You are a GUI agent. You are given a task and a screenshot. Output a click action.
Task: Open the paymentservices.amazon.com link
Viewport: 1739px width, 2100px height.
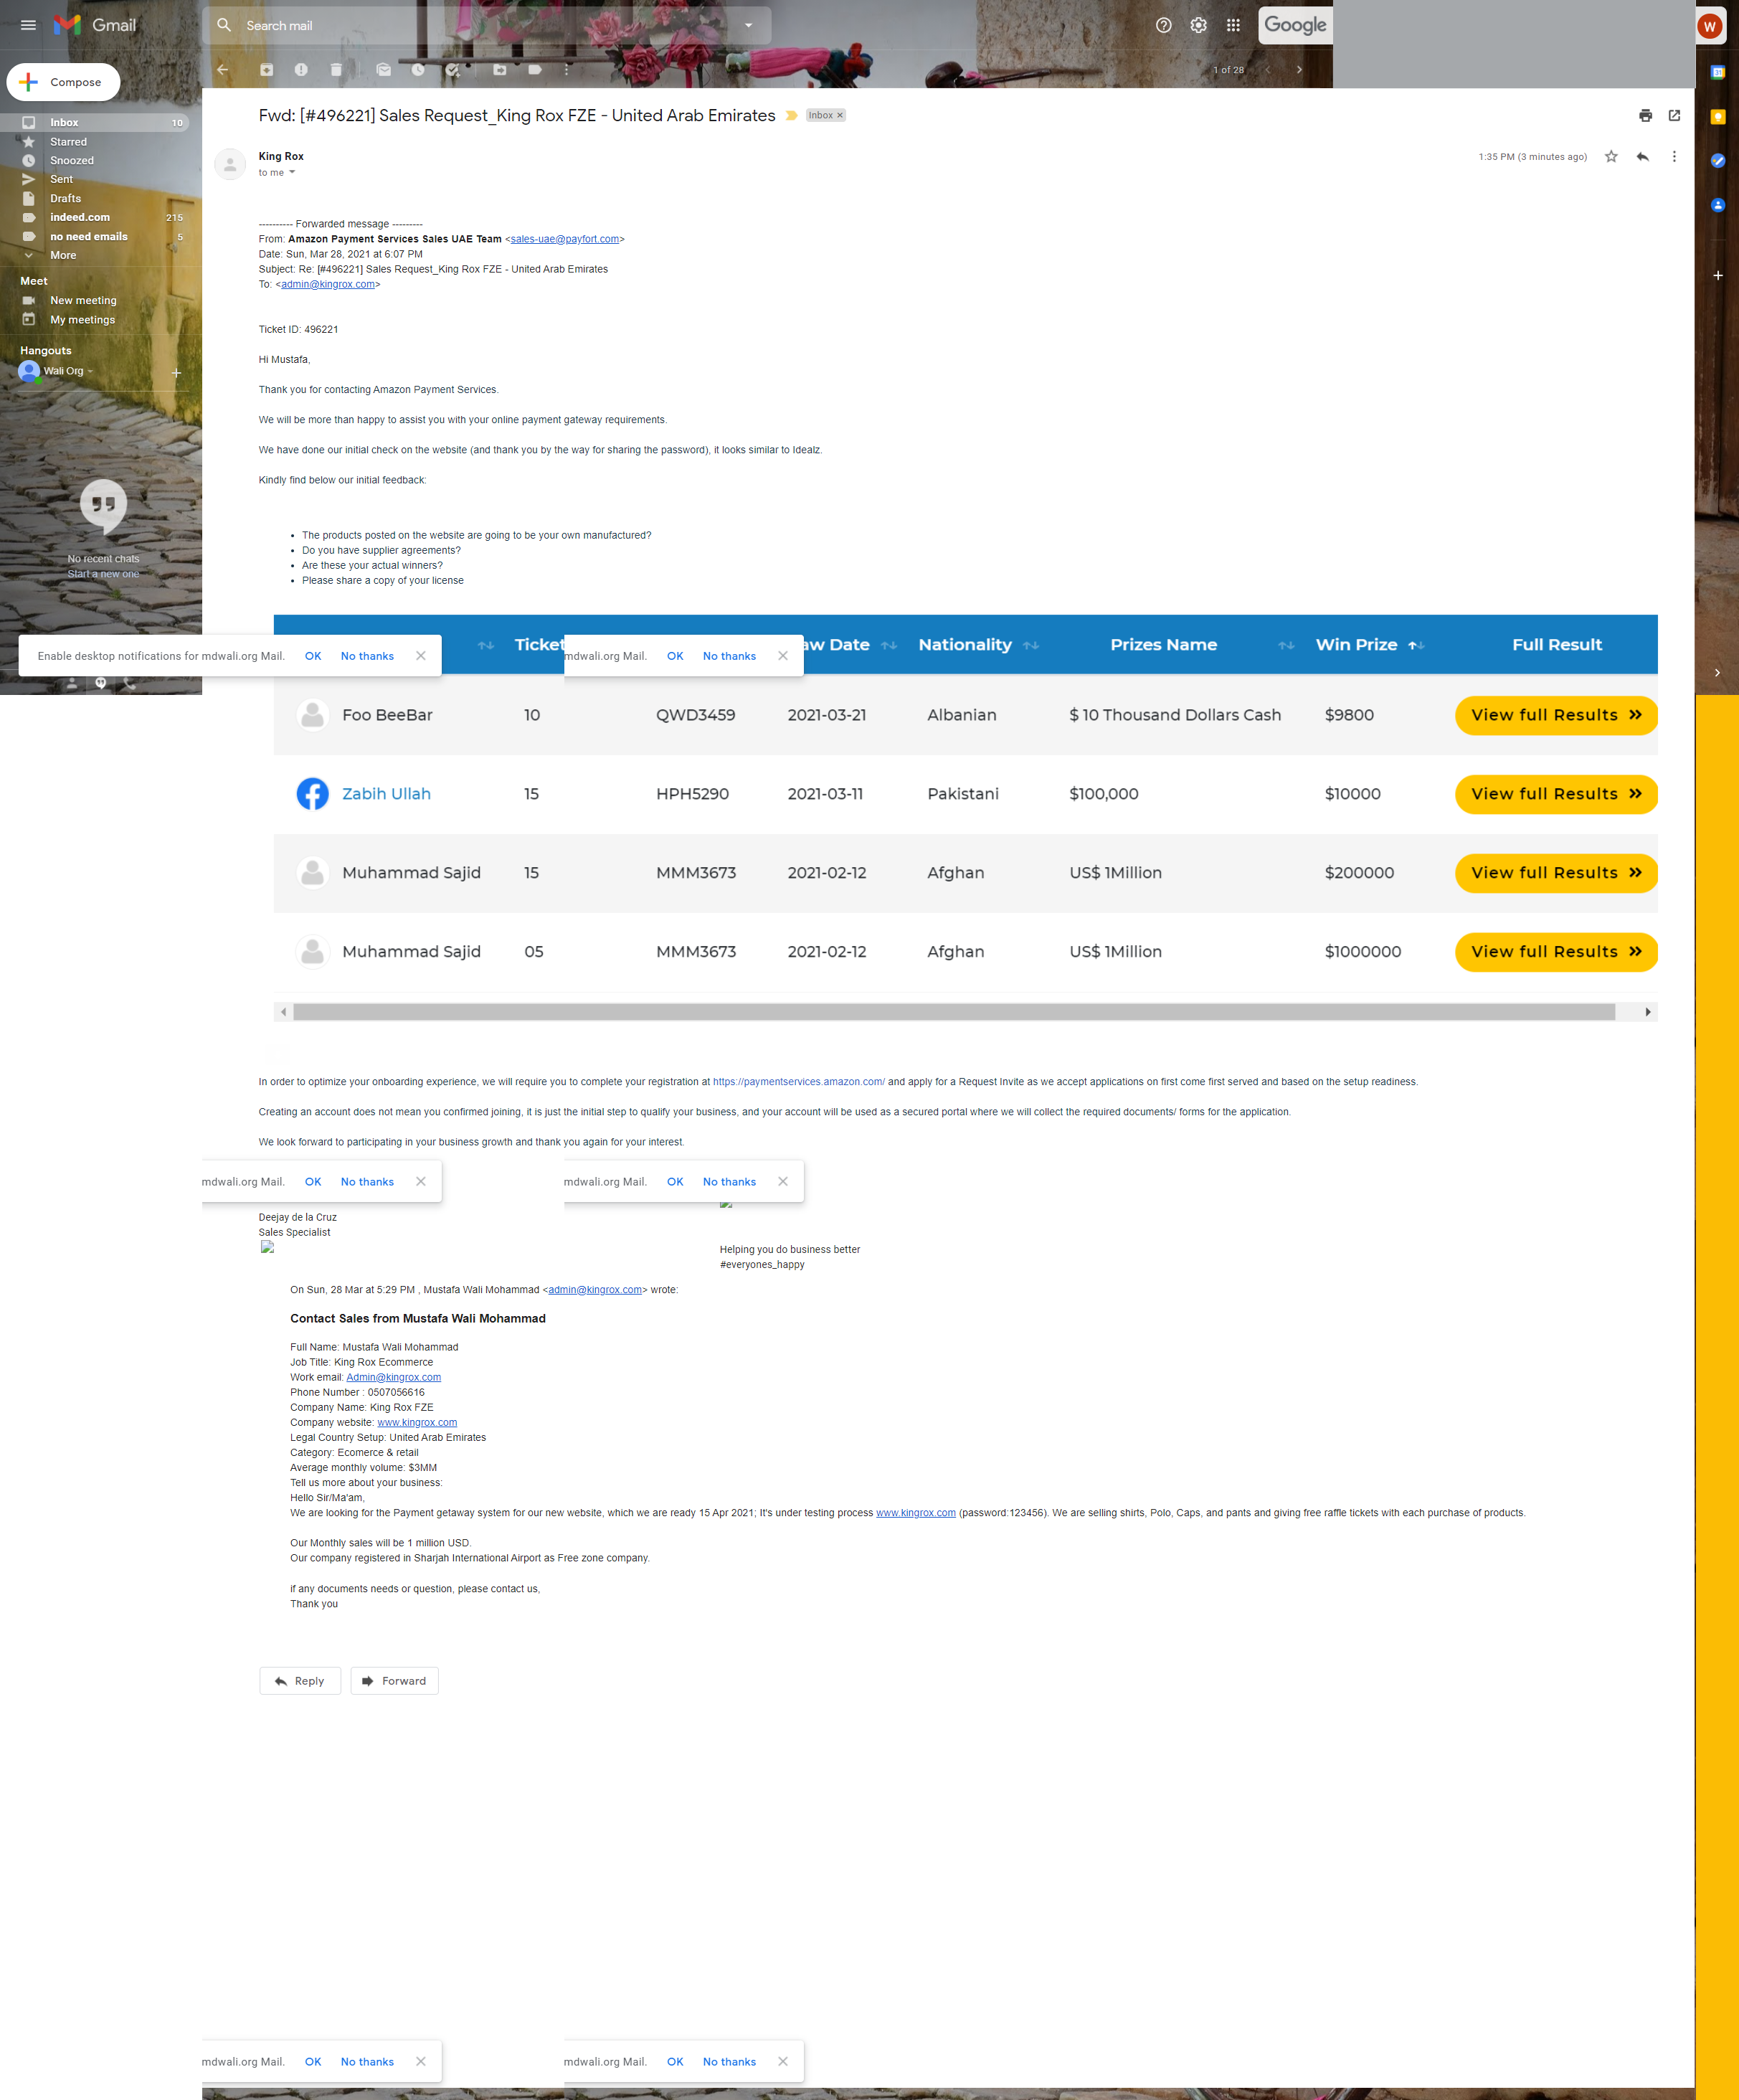click(x=799, y=1082)
